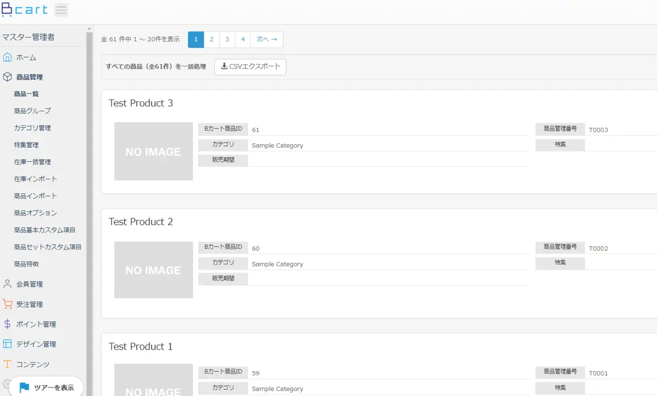Screen dimensions: 663x396
Task: Open the 受注管理 menu
Action: (29, 304)
